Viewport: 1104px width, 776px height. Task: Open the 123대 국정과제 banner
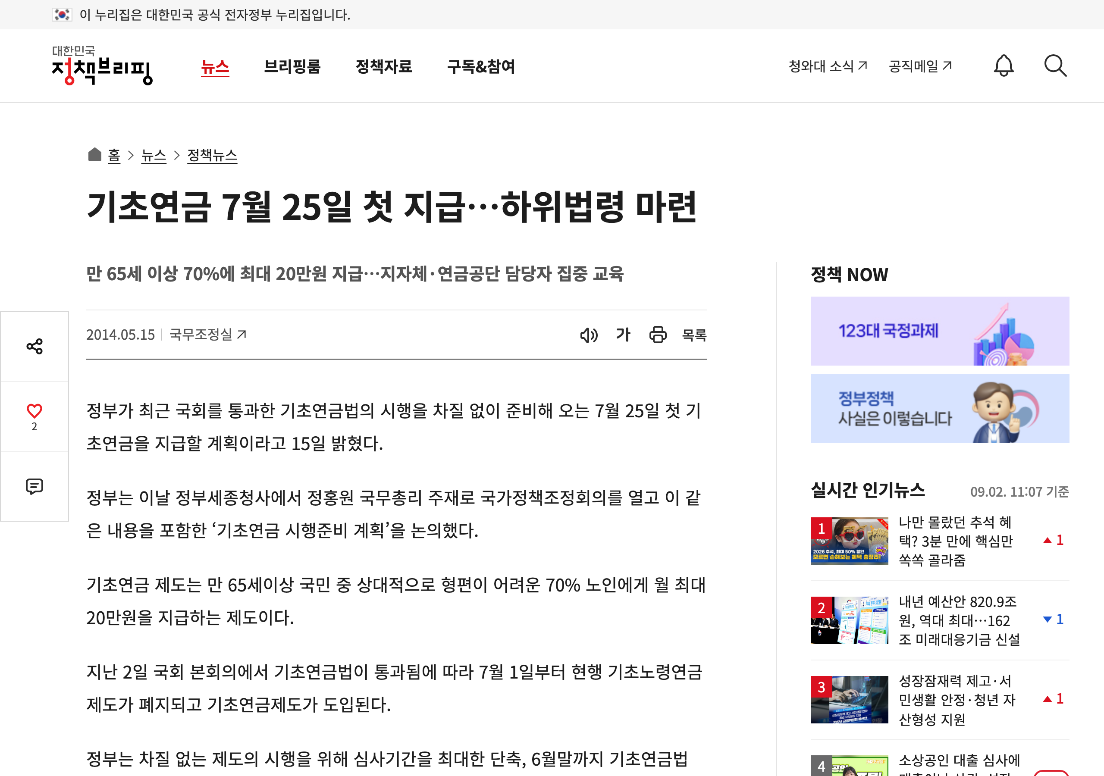click(940, 331)
